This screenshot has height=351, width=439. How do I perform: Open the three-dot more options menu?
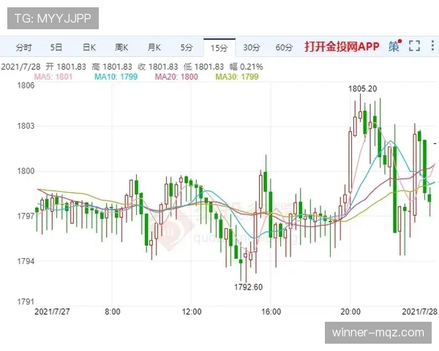pos(432,45)
